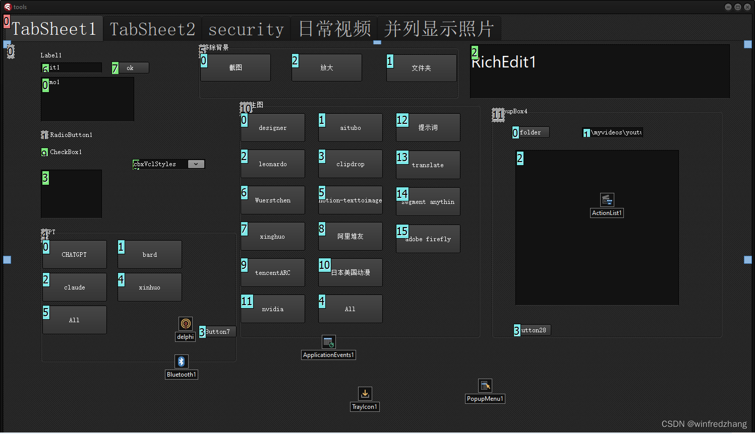Viewport: 755px width, 434px height.
Task: Click the bard button
Action: click(150, 255)
